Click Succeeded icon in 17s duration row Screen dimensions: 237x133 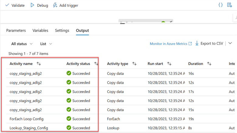tap(69, 91)
